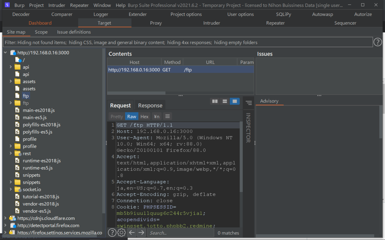Expand the assets folder
385x240 pixels.
click(11, 82)
